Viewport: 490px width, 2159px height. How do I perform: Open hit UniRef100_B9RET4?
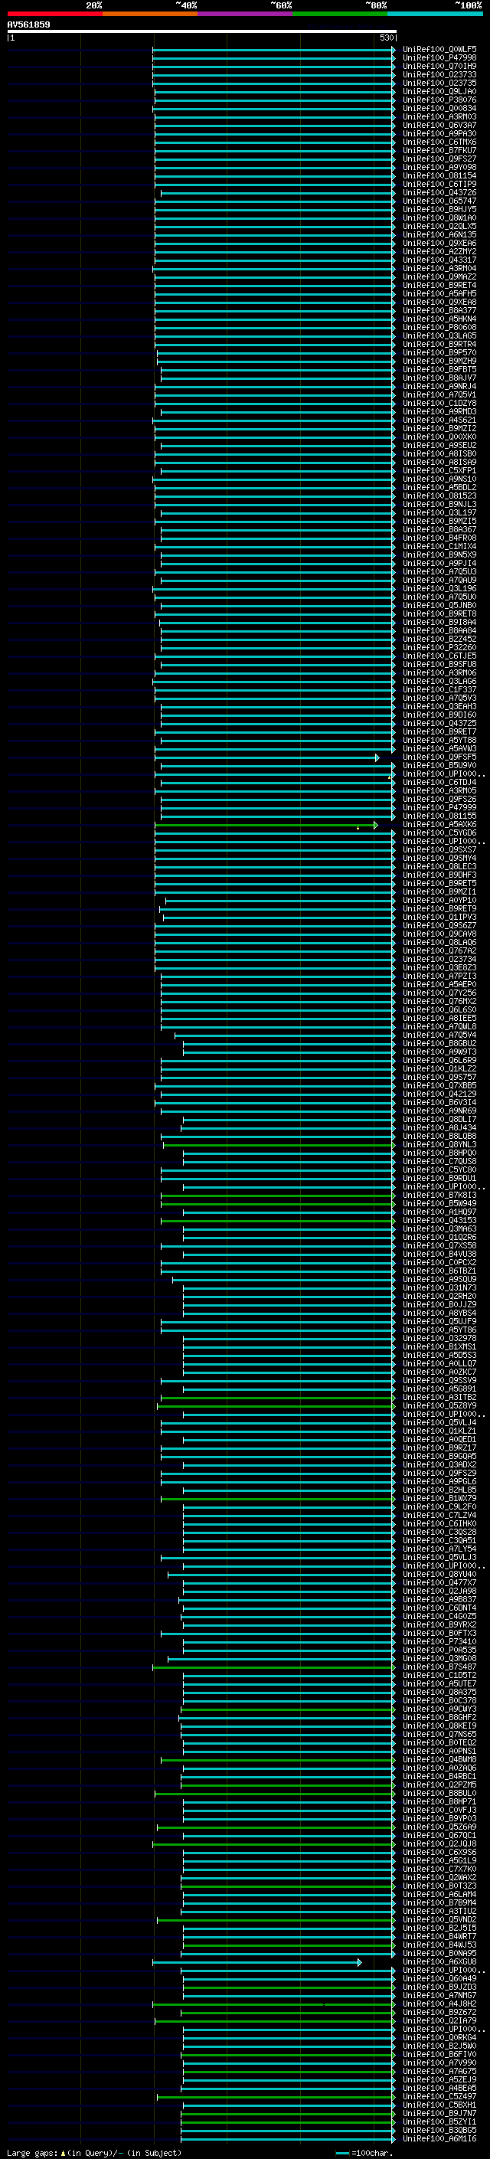[x=439, y=286]
